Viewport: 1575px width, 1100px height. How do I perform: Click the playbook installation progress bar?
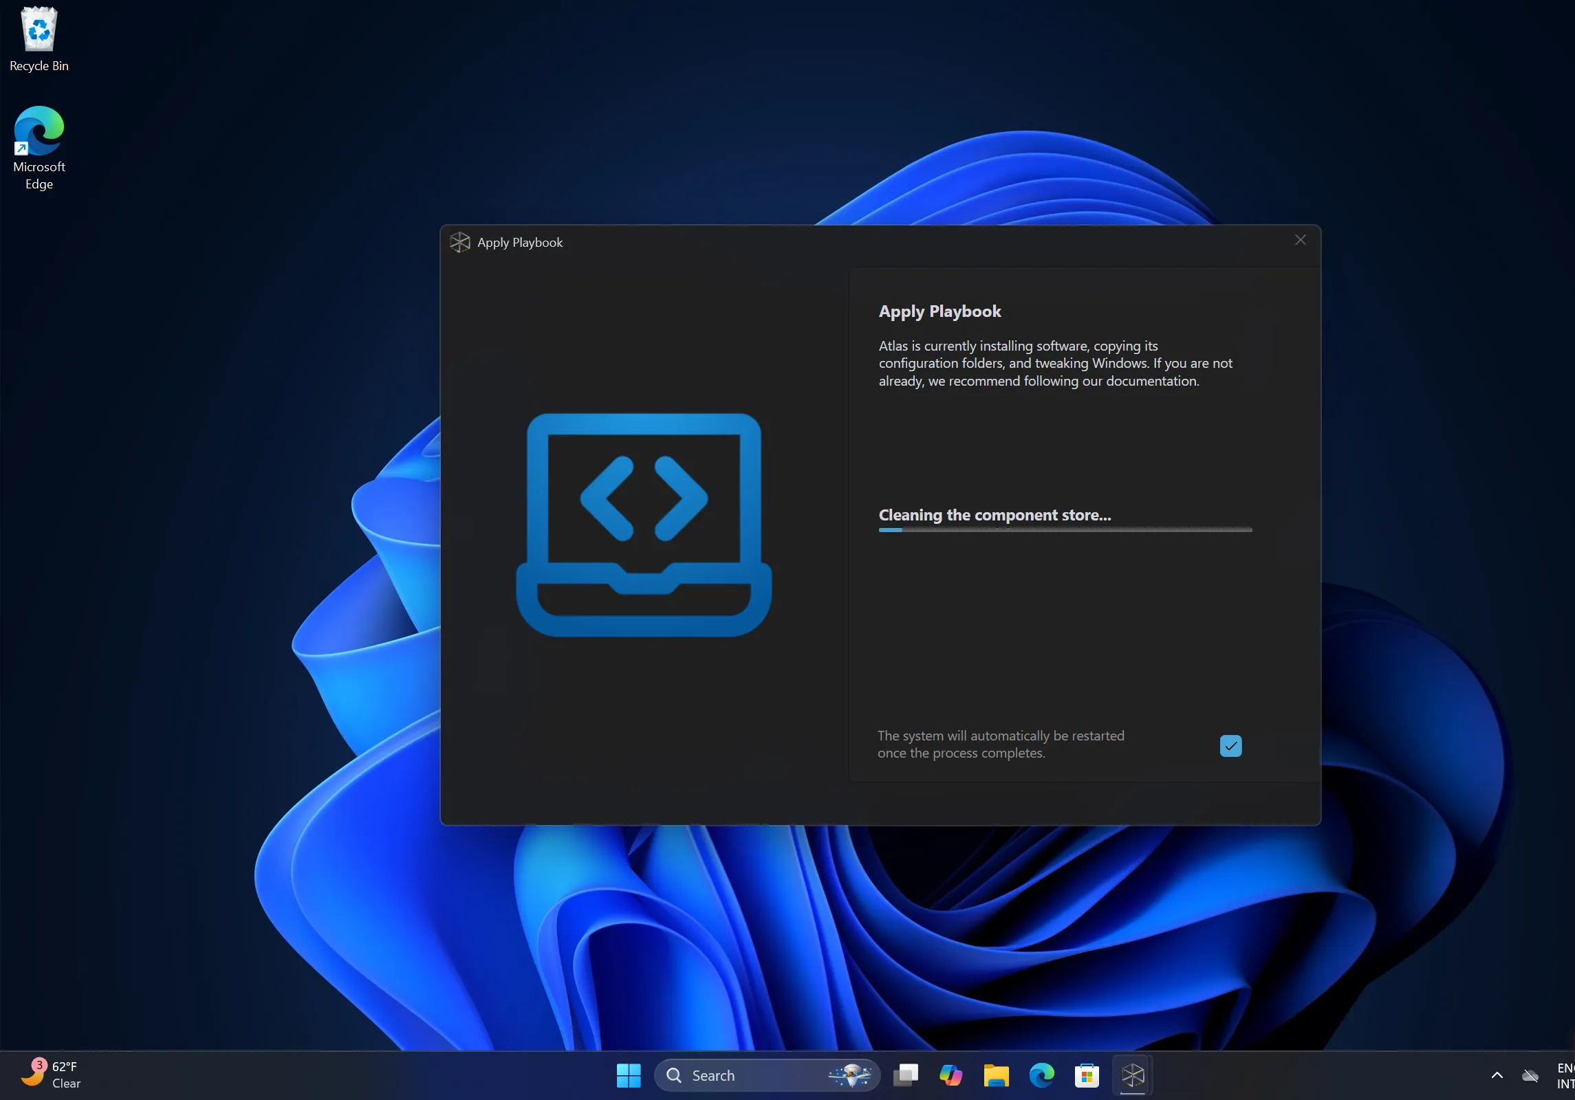pyautogui.click(x=1065, y=529)
